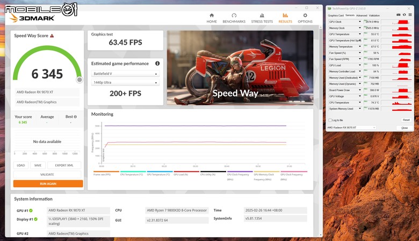Expand GPU Clock sensor dropdown in GPU-Z
The image size is (419, 241).
(360, 22)
